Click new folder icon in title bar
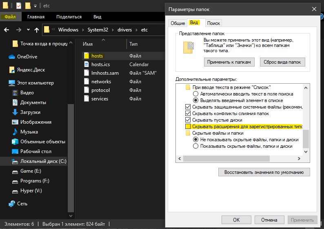Viewport: 324px width, 229px height. pos(28,6)
